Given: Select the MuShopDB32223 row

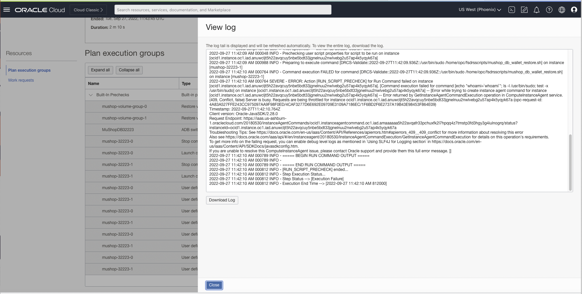Looking at the screenshot, I should tap(118, 130).
